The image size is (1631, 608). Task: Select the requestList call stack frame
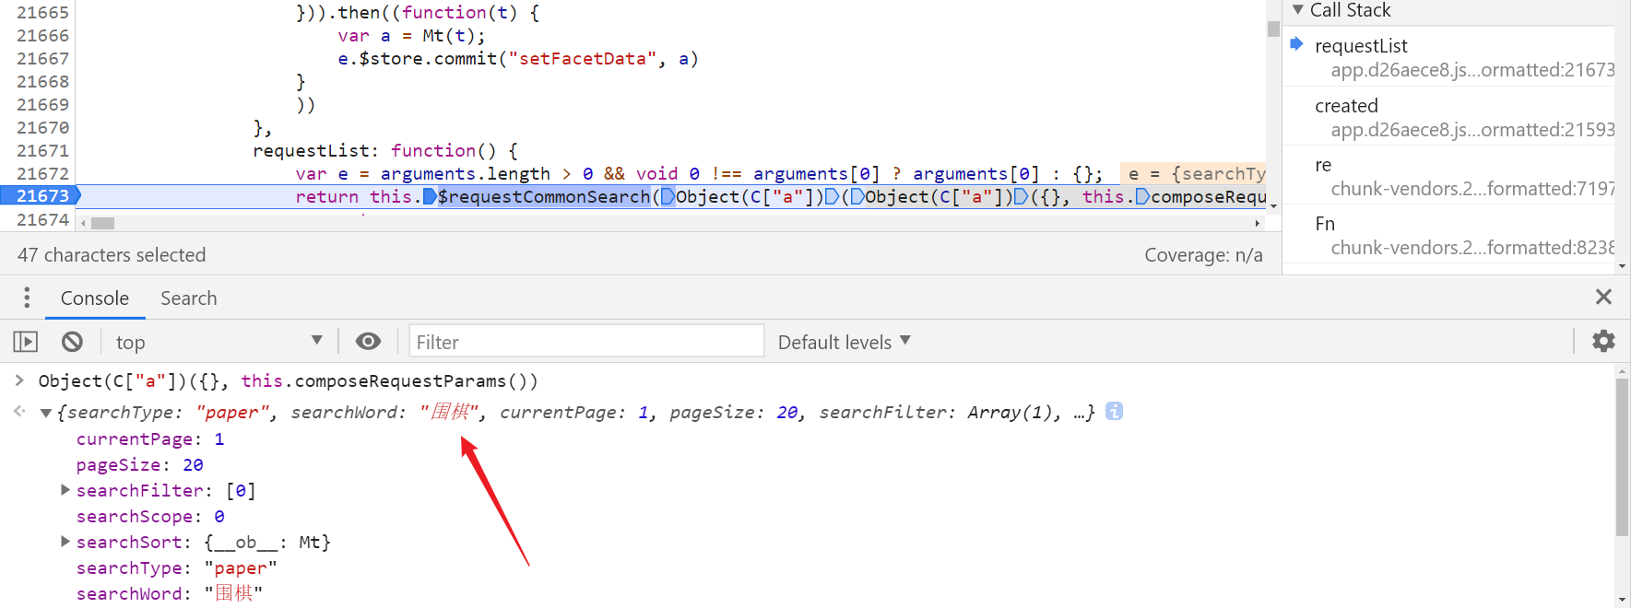pos(1449,57)
